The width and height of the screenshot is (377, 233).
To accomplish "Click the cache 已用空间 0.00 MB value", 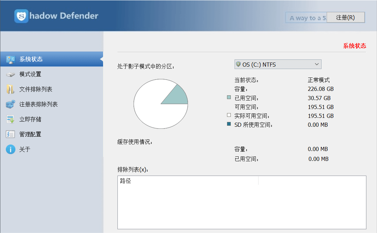I will click(x=318, y=159).
